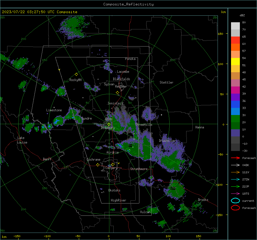Click the Banff town label

tap(47, 159)
